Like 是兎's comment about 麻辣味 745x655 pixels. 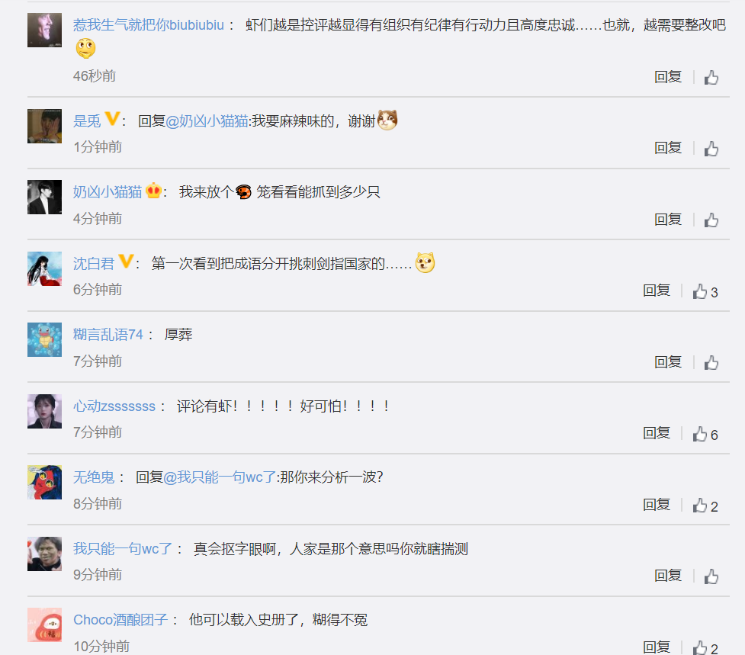(x=711, y=149)
